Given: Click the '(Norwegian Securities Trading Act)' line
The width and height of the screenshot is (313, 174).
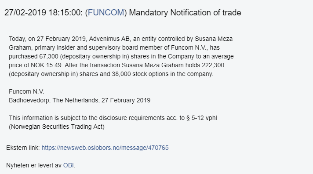Looking at the screenshot, I should 57,127.
